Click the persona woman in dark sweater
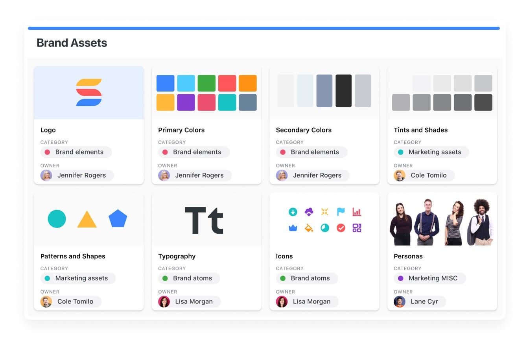The width and height of the screenshot is (527, 345). [401, 224]
